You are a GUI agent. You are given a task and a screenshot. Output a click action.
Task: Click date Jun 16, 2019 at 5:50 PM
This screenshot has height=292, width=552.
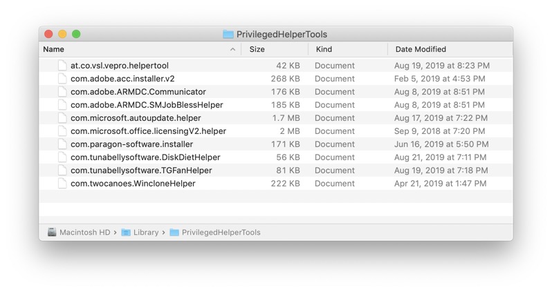click(441, 144)
